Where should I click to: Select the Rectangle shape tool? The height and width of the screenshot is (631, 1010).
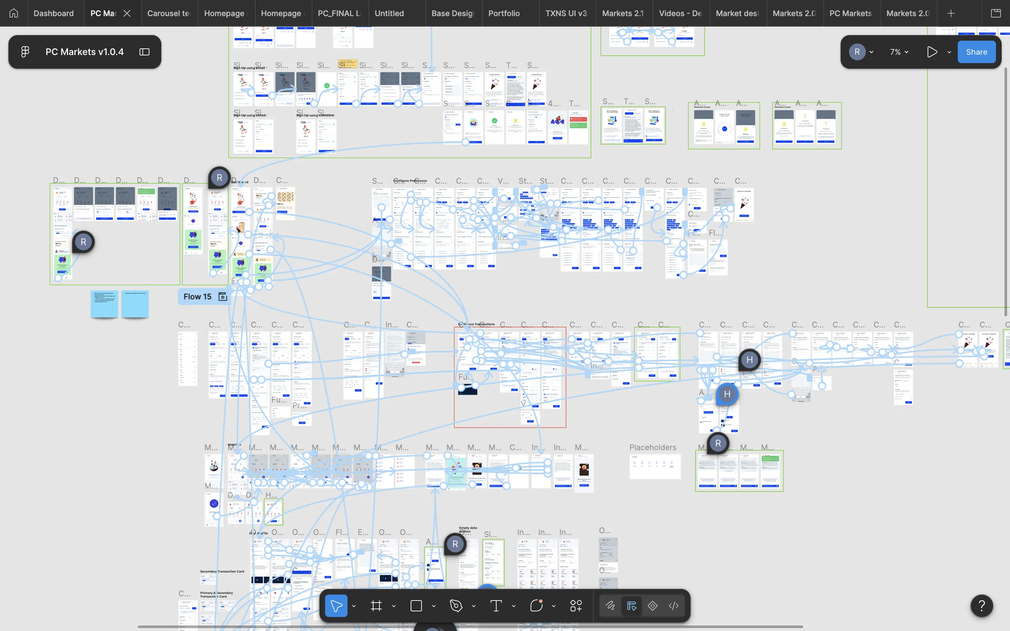416,605
